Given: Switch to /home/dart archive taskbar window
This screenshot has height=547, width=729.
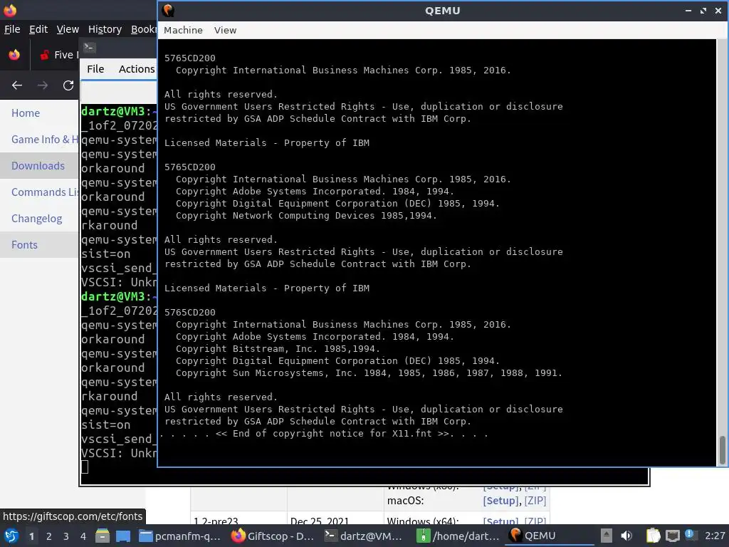Looking at the screenshot, I should [x=458, y=536].
